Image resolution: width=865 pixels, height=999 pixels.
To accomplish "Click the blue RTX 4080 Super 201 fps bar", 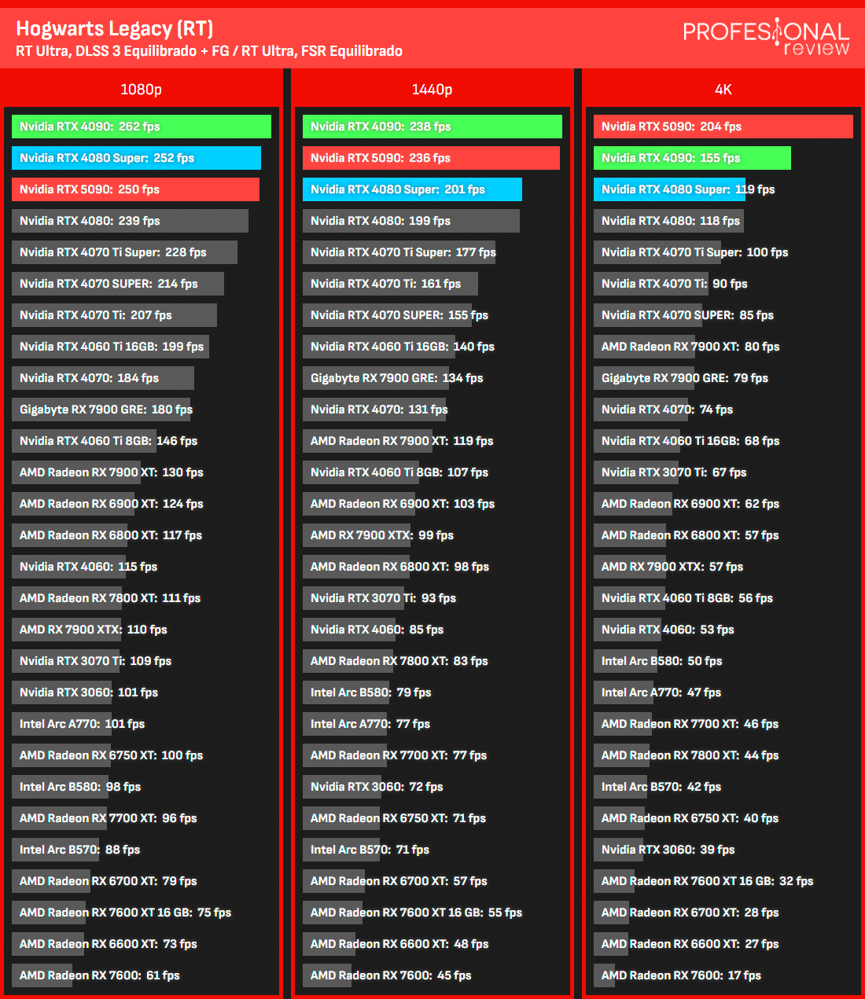I will coord(412,189).
